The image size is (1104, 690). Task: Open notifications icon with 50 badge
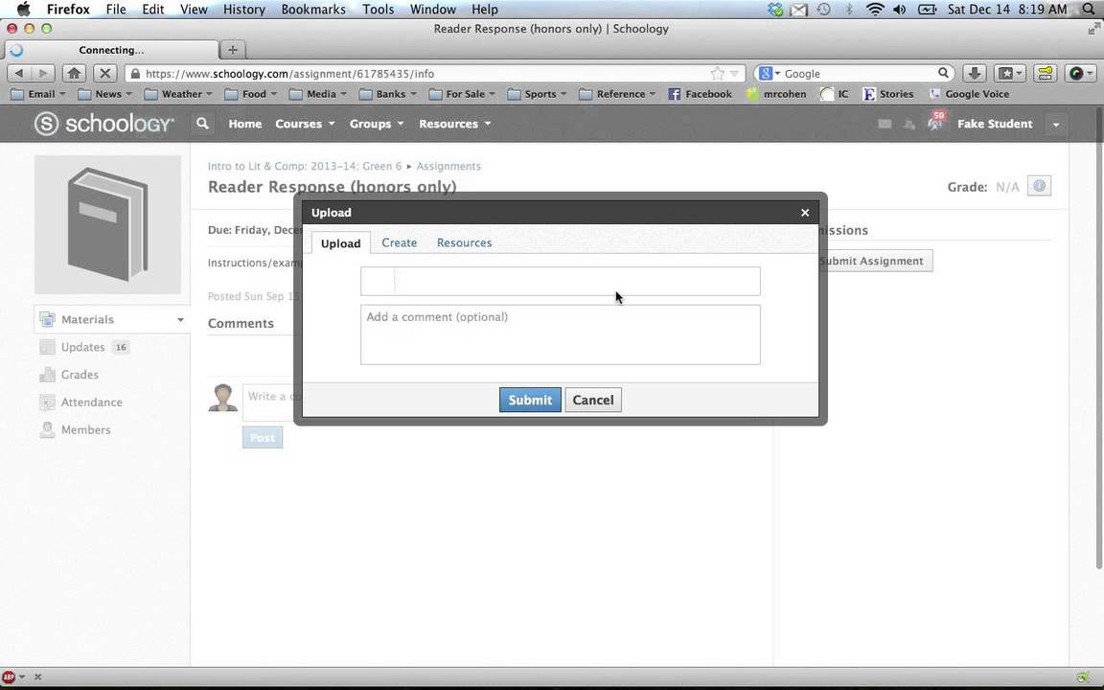[x=935, y=122]
